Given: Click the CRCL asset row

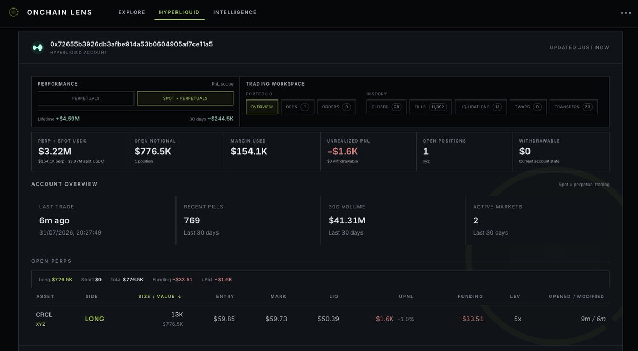Looking at the screenshot, I should pyautogui.click(x=321, y=319).
